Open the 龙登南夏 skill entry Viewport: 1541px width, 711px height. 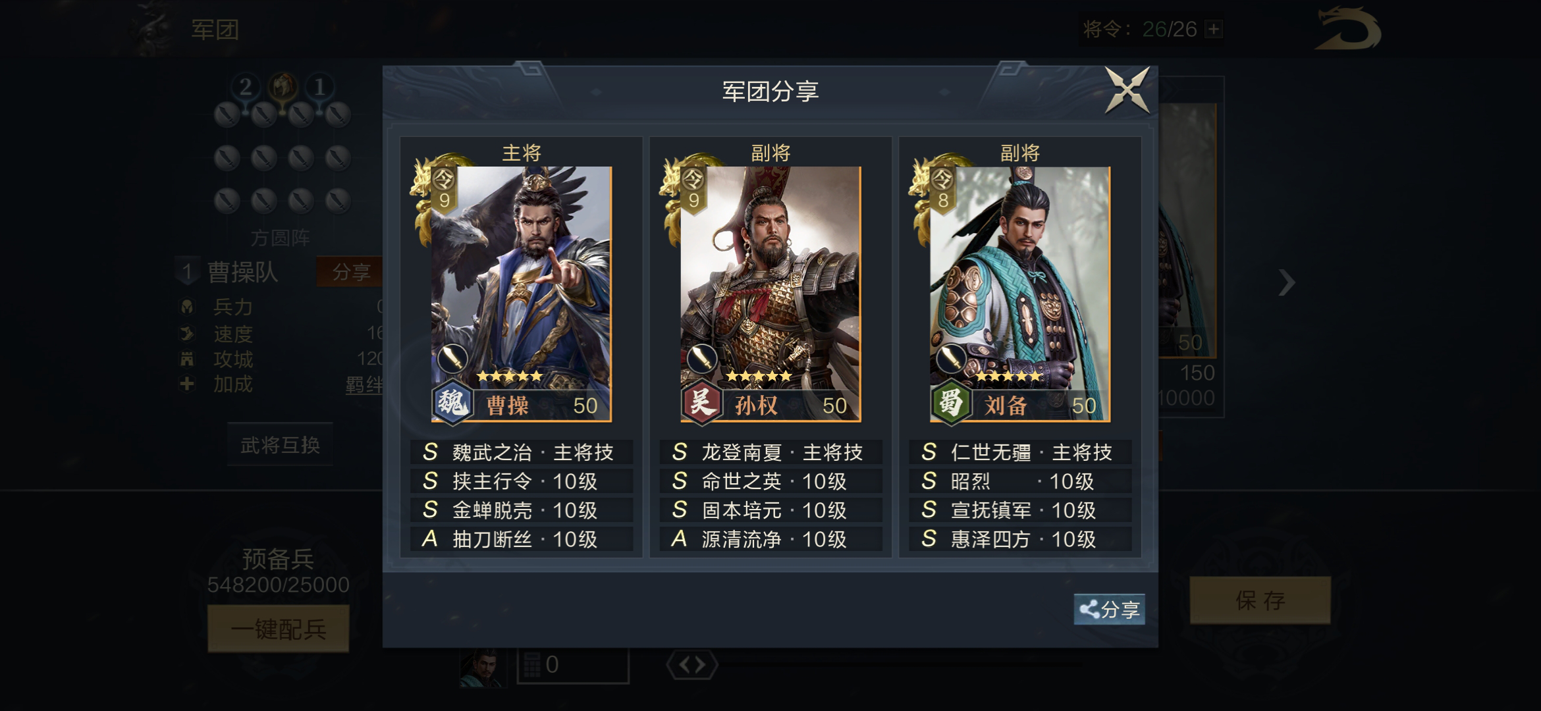(x=770, y=452)
